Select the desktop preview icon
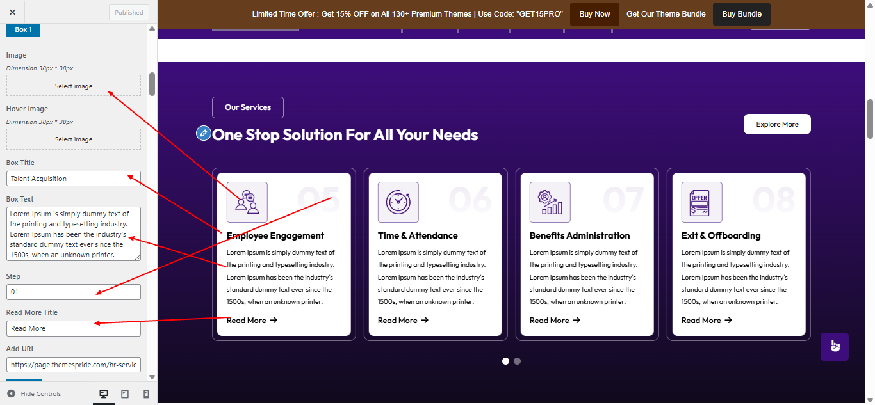 103,394
